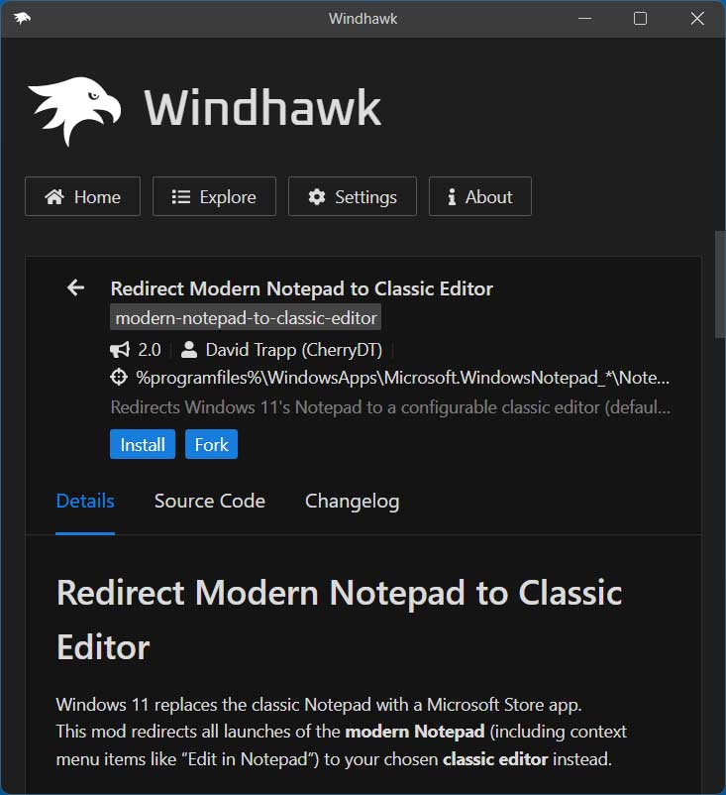Viewport: 726px width, 795px height.
Task: Click the back arrow beside the mod title
Action: click(75, 287)
